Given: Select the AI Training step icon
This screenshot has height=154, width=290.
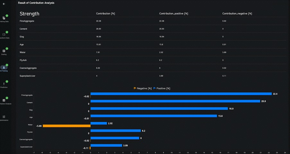Looking at the screenshot, I should pyautogui.click(x=4, y=67).
